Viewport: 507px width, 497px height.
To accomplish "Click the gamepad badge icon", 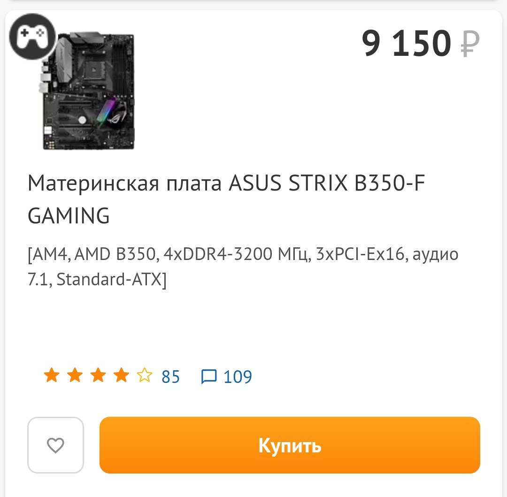I will 32,37.
